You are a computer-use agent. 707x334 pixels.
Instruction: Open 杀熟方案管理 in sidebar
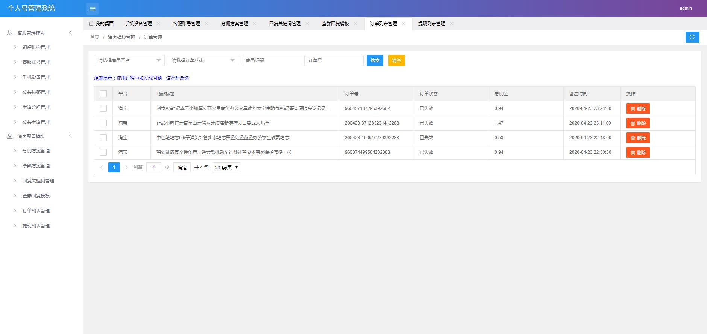click(x=36, y=165)
